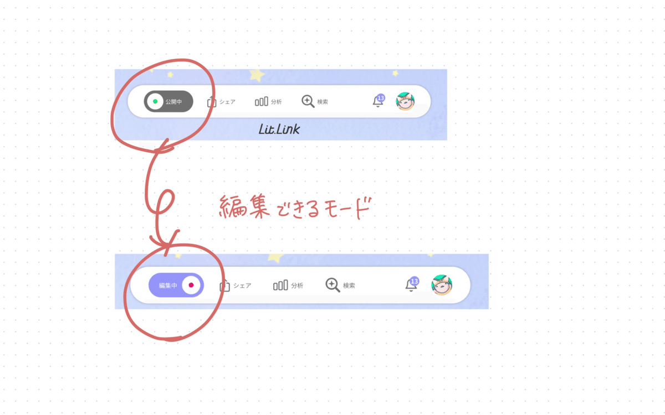Open the bar-chart analytics icon in 編集中 bar
The height and width of the screenshot is (415, 665).
(x=280, y=286)
